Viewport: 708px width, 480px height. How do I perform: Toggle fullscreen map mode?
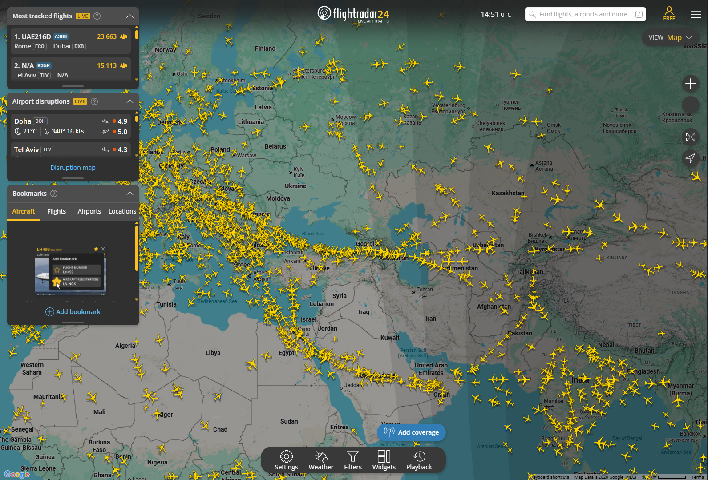(691, 137)
